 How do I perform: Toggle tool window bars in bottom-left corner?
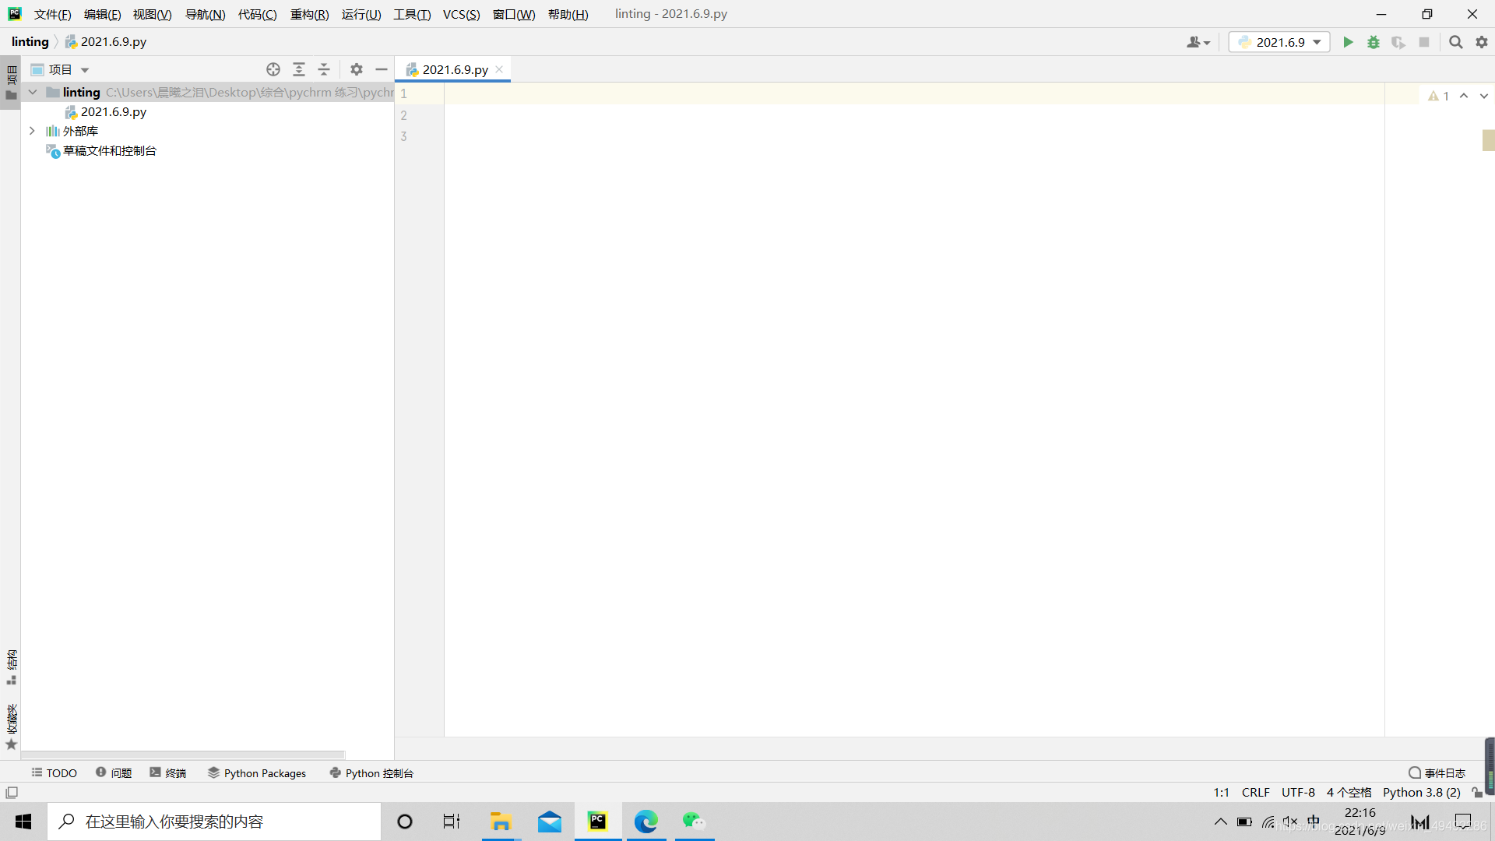[12, 793]
